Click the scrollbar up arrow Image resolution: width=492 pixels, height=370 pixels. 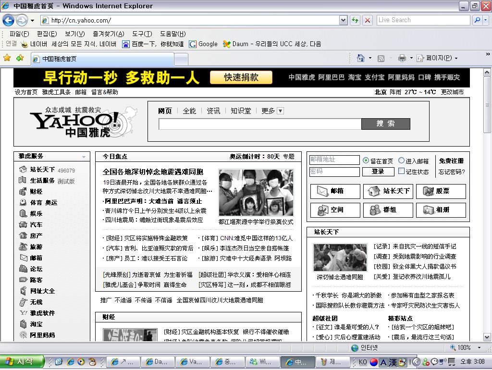click(x=487, y=73)
